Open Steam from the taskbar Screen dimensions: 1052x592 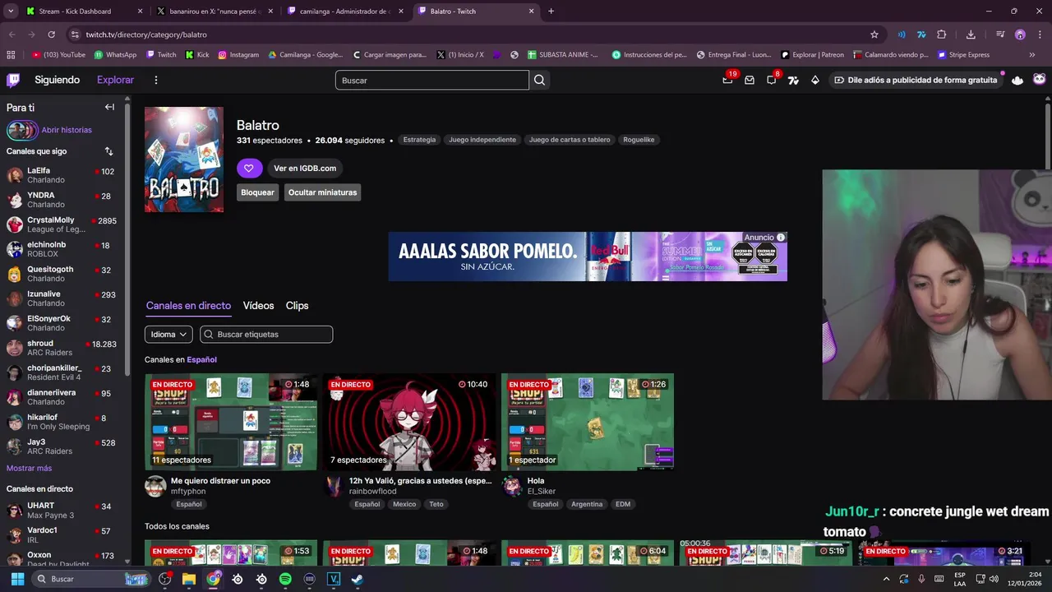[x=358, y=579]
